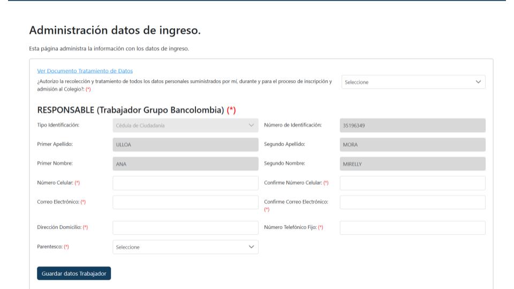
Task: Click the Confirme Correo Electrónico field
Action: coord(412,202)
